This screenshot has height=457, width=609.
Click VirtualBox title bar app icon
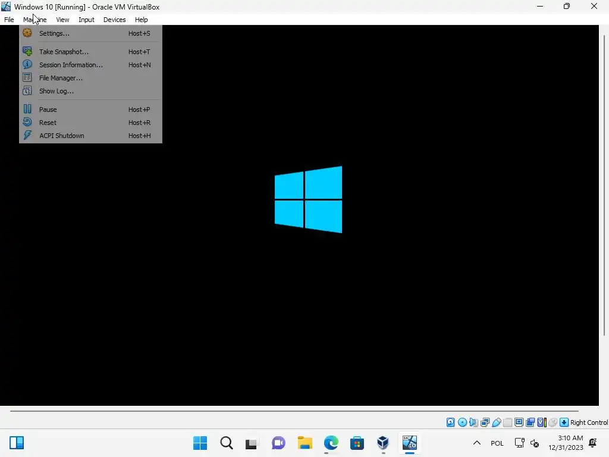tap(6, 6)
